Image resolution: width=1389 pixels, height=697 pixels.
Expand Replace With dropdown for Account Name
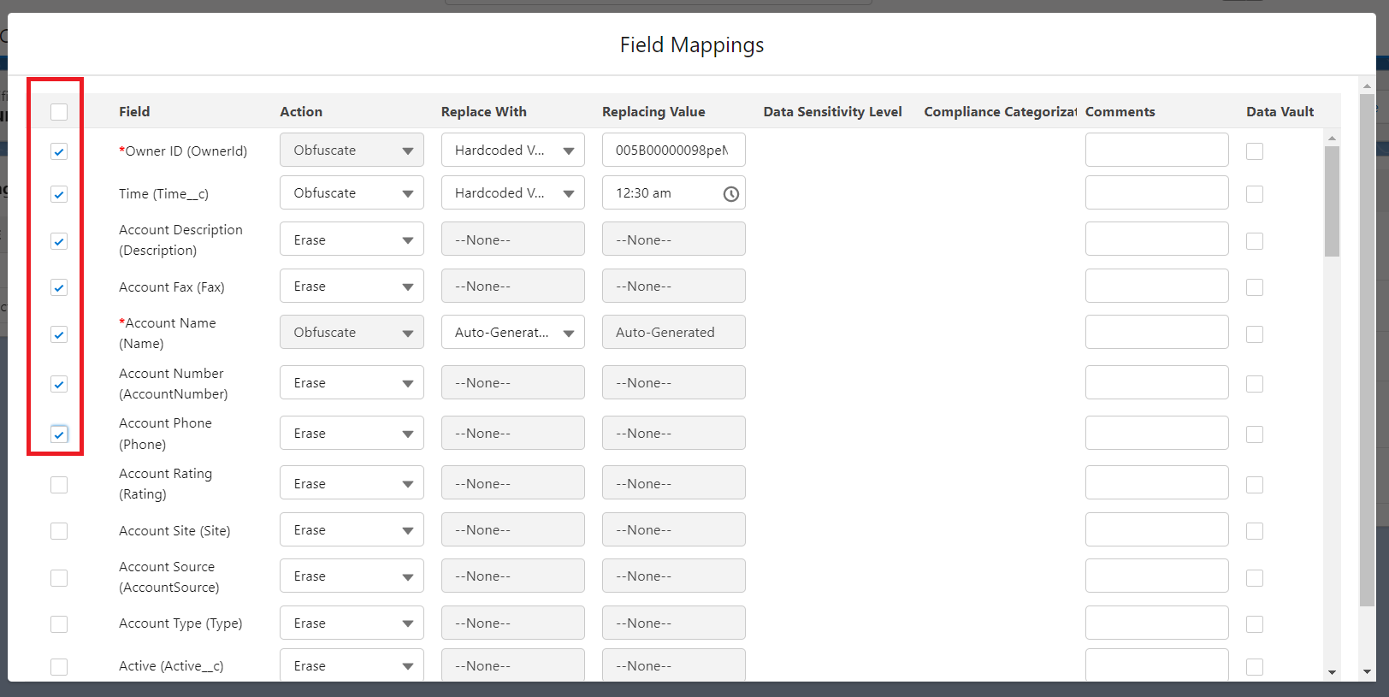pos(512,333)
